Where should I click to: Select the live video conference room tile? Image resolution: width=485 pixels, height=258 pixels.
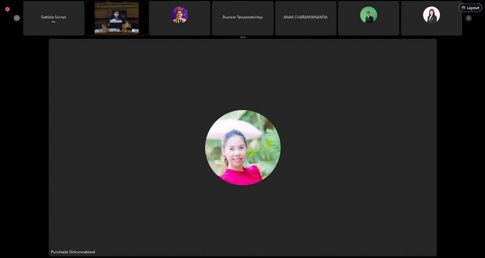[x=117, y=18]
